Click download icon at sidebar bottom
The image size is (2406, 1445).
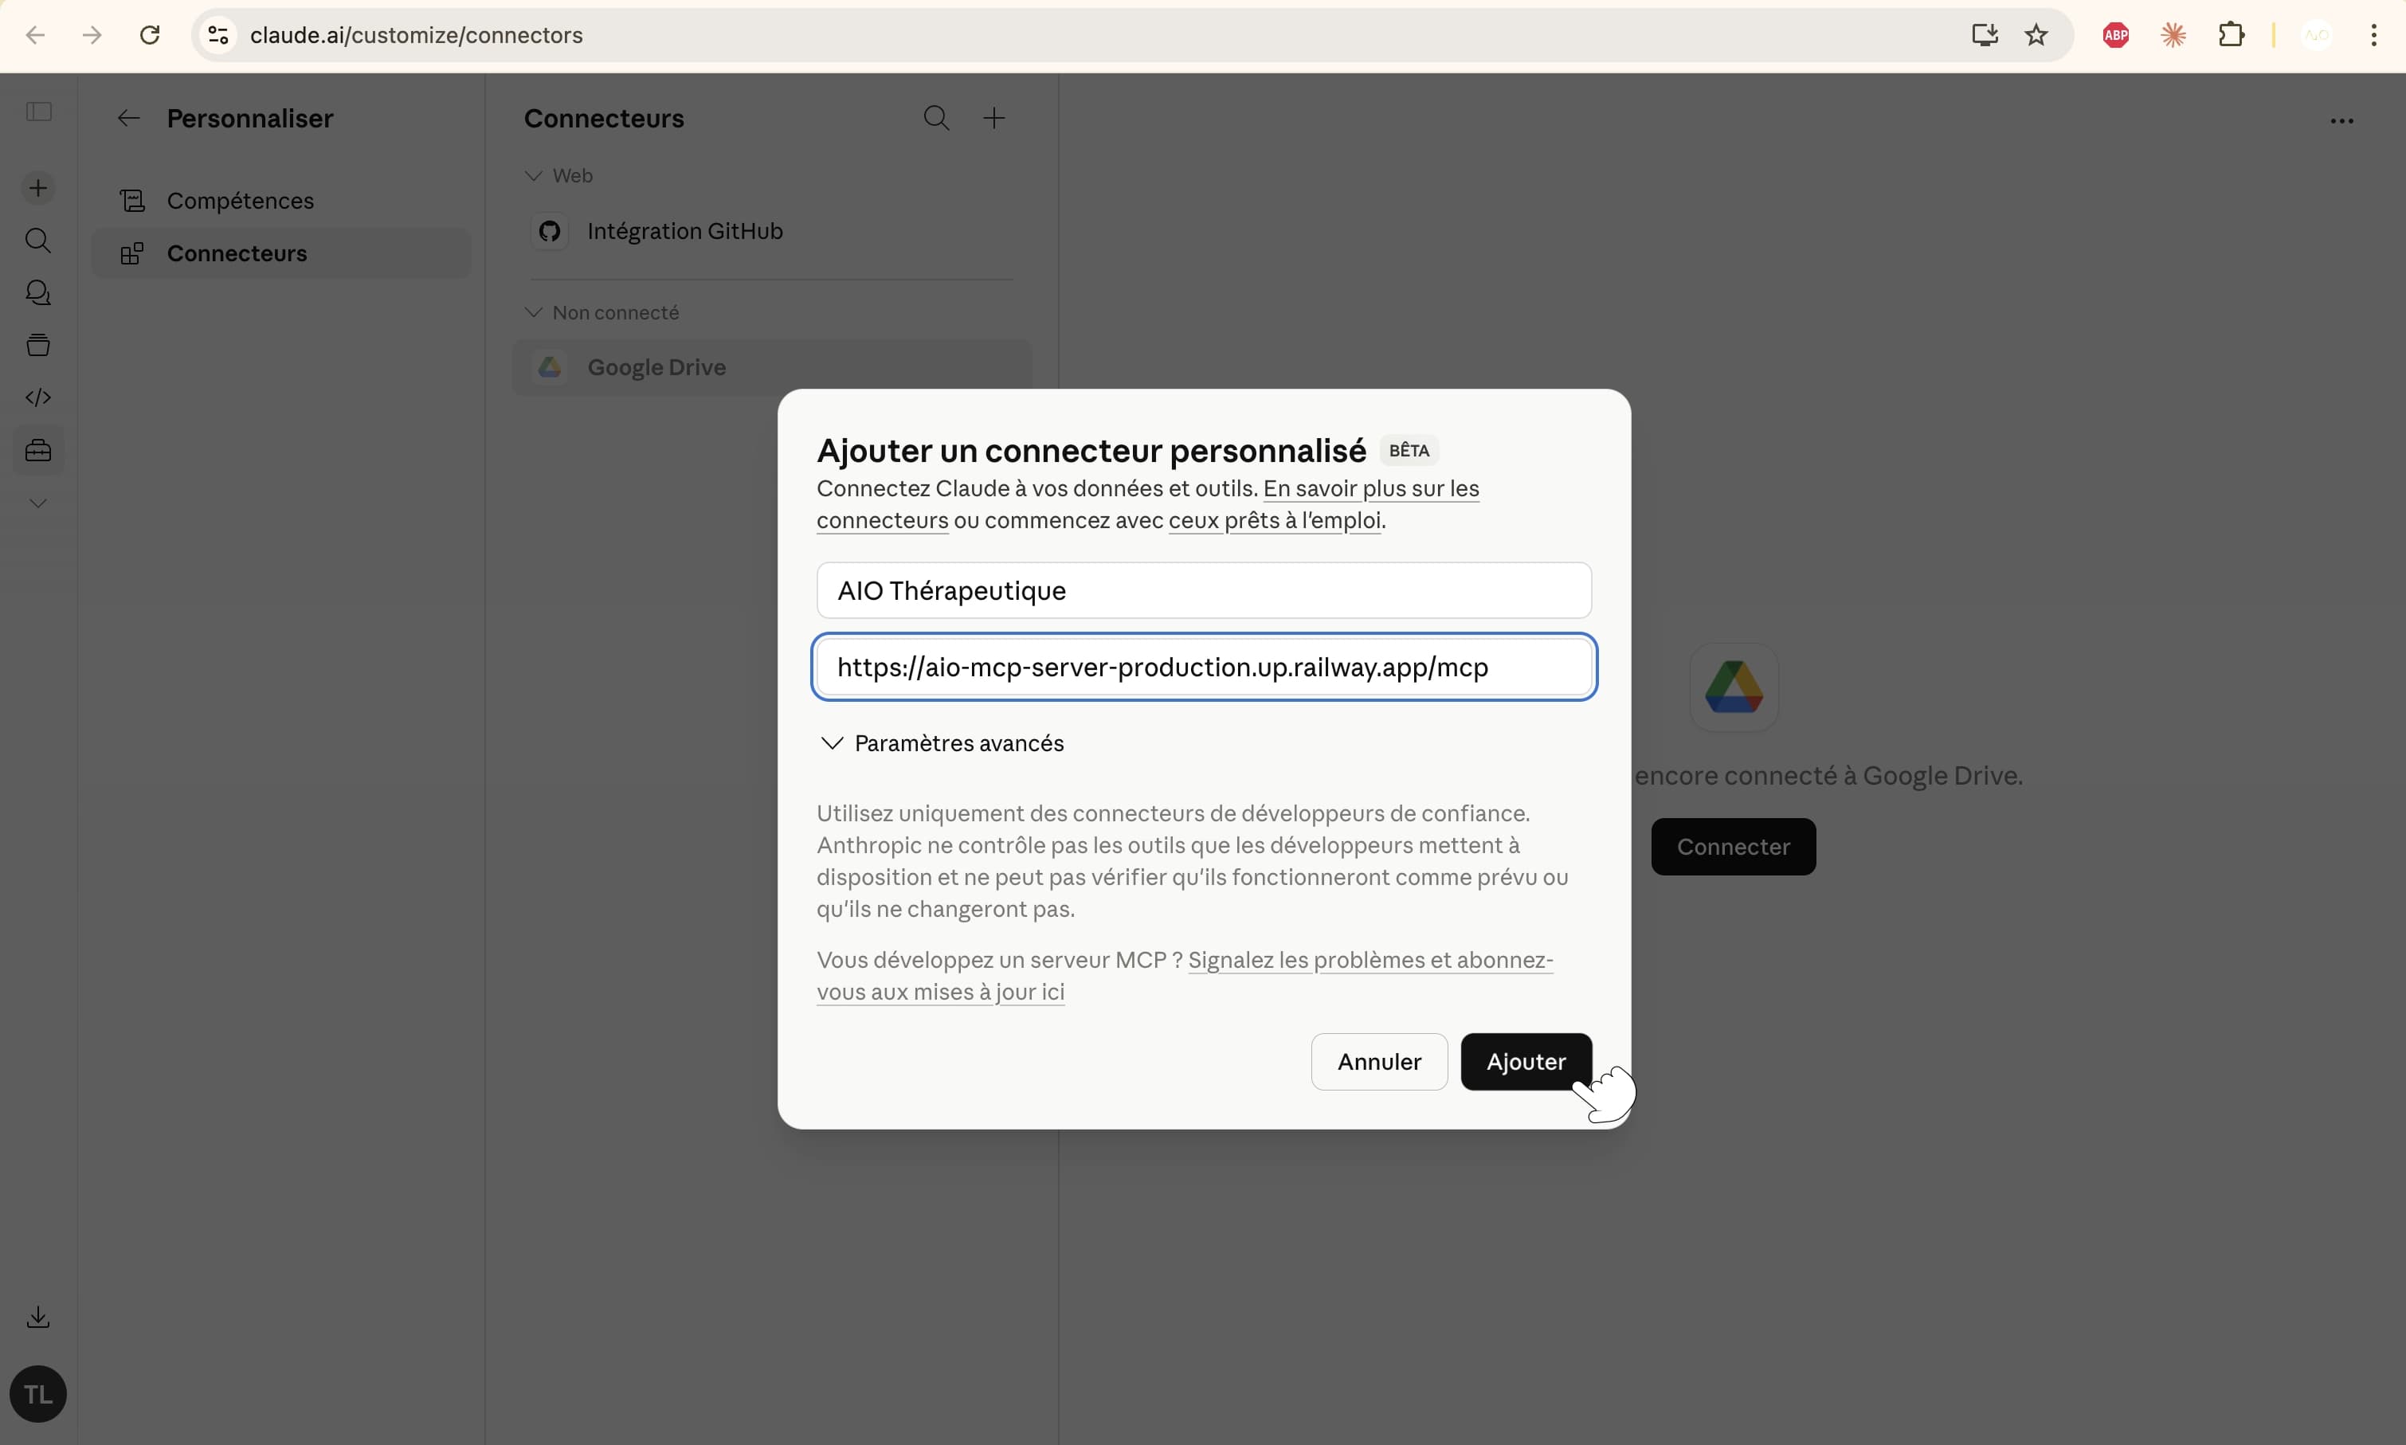point(38,1318)
